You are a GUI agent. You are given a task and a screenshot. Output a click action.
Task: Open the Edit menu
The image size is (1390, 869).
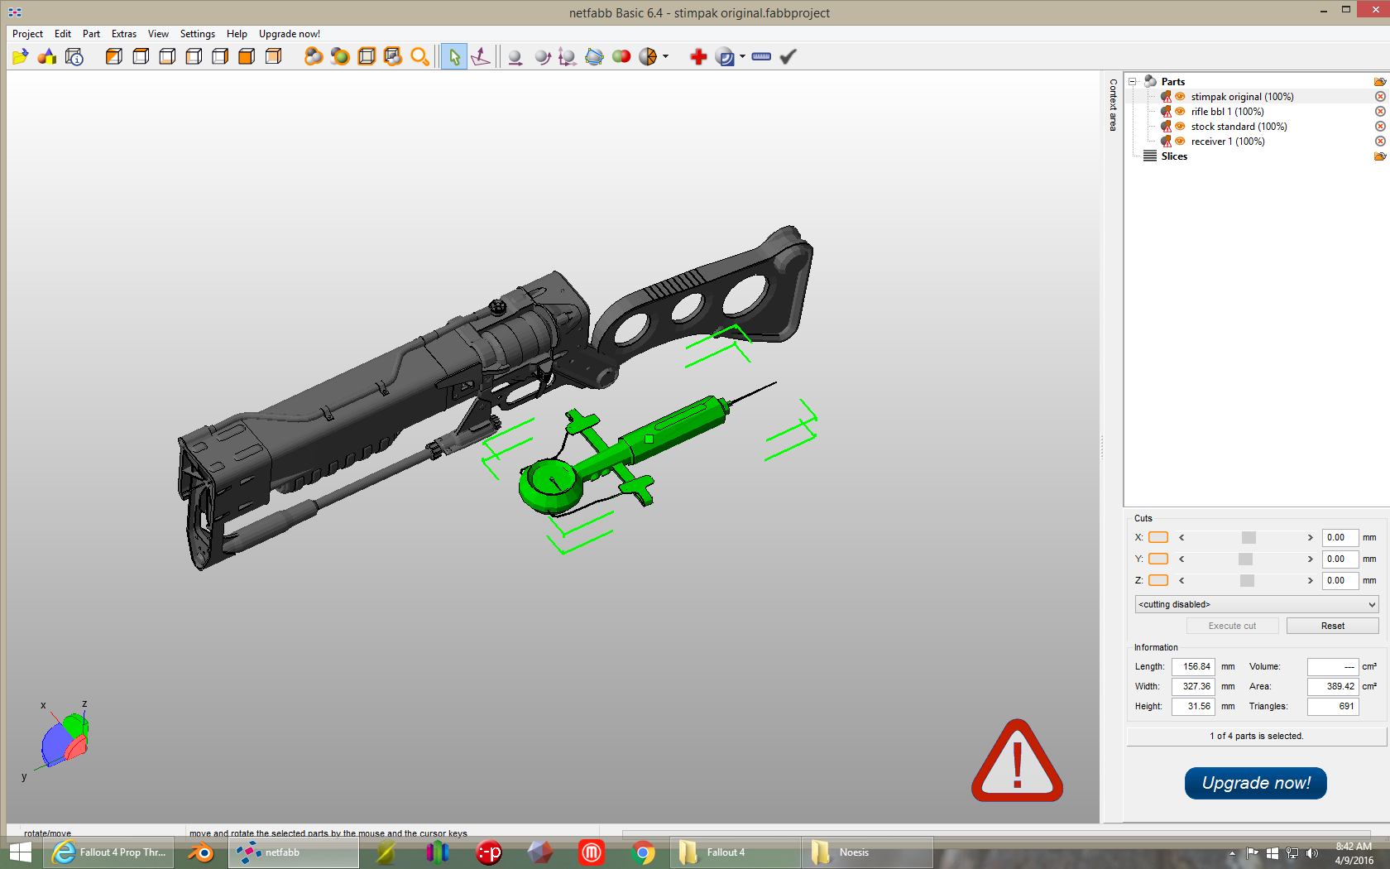coord(63,34)
